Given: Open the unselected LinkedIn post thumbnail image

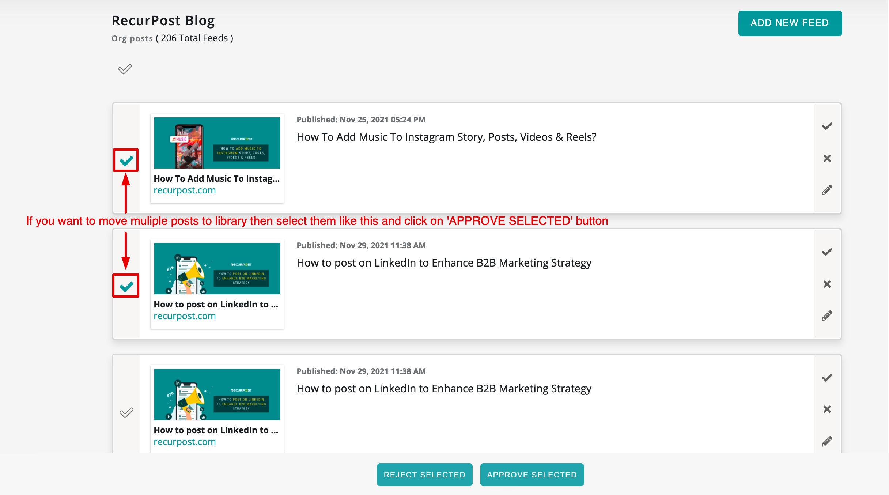Looking at the screenshot, I should (x=217, y=394).
